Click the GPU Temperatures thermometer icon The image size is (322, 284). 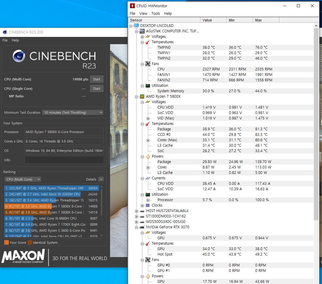(148, 243)
